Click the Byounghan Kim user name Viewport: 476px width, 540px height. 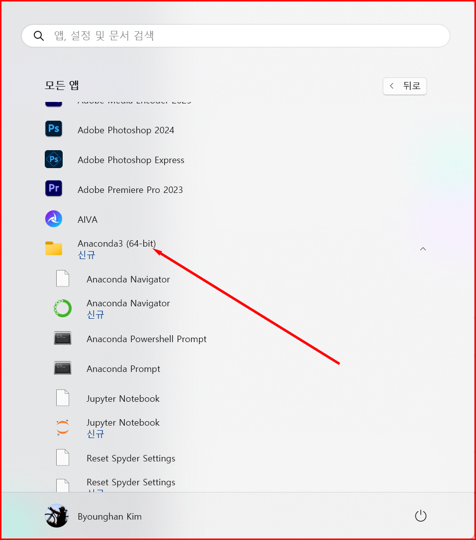(x=109, y=517)
